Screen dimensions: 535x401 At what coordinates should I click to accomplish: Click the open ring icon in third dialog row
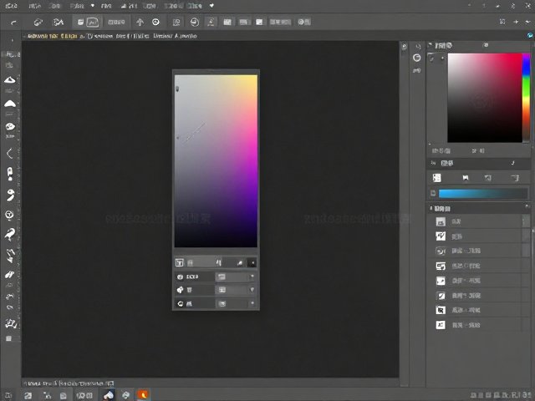click(x=181, y=303)
